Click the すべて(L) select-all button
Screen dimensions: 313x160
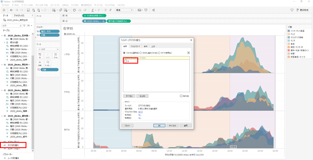coord(129,96)
